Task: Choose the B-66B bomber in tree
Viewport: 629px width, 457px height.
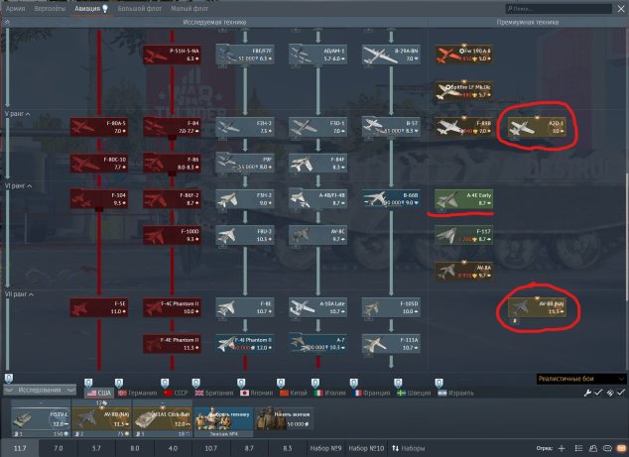Action: pos(391,198)
